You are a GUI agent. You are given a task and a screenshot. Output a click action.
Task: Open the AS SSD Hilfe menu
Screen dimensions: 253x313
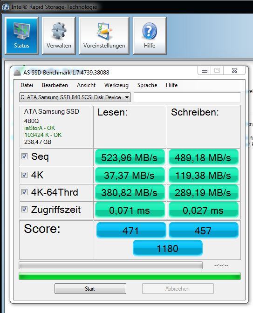click(172, 85)
